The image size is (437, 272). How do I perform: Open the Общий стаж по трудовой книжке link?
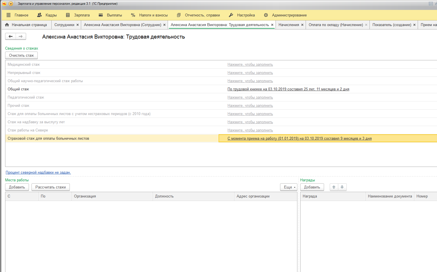pyautogui.click(x=288, y=89)
